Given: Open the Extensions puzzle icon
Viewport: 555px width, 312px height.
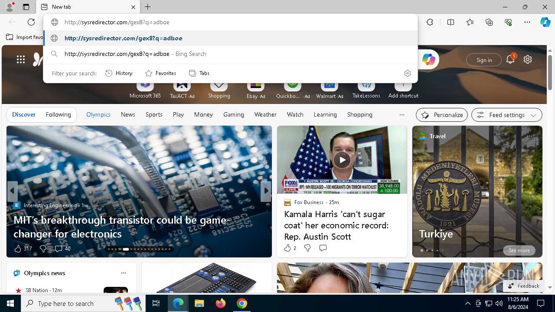Looking at the screenshot, I should (430, 22).
